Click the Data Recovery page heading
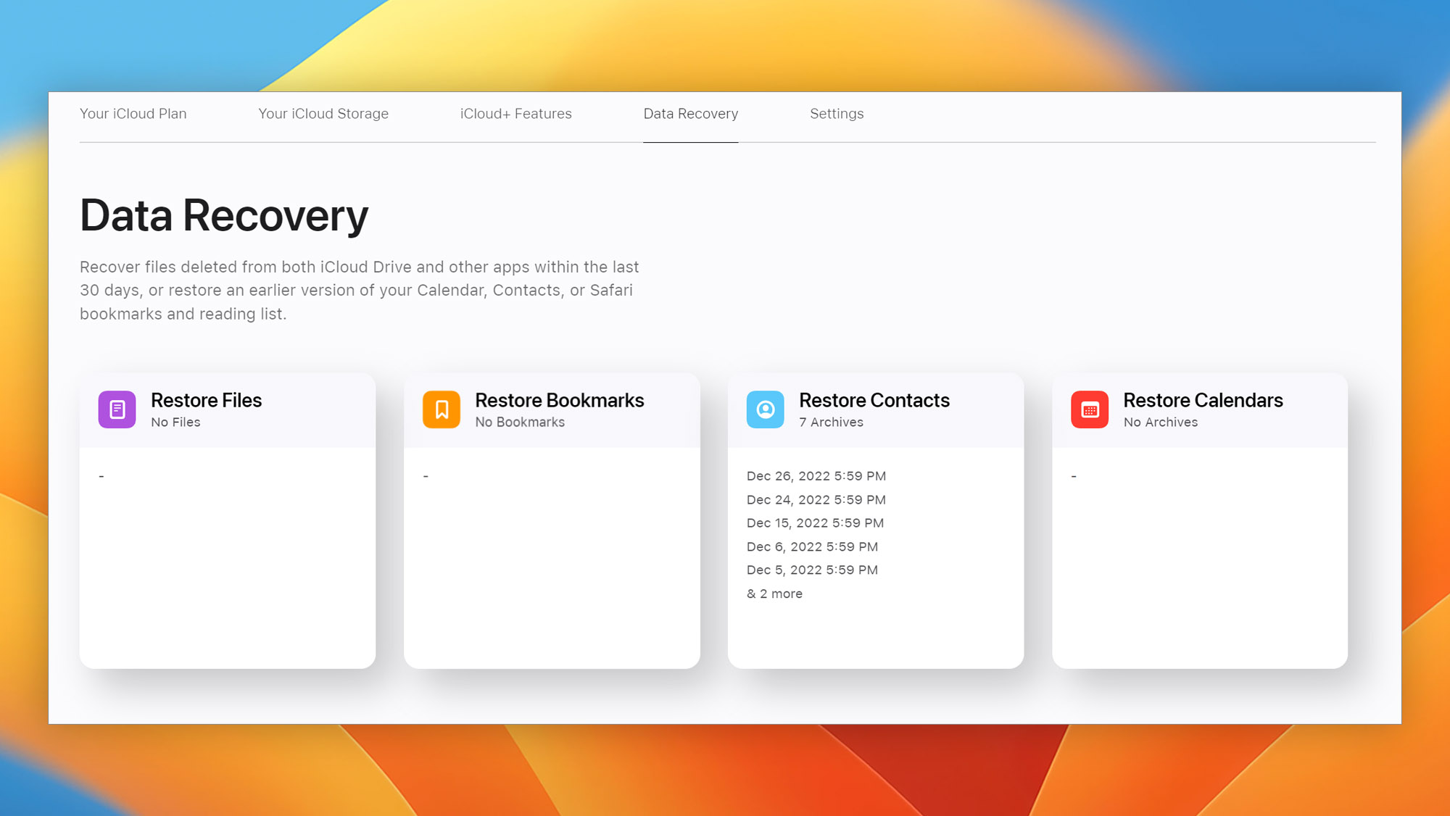This screenshot has width=1450, height=816. click(224, 215)
